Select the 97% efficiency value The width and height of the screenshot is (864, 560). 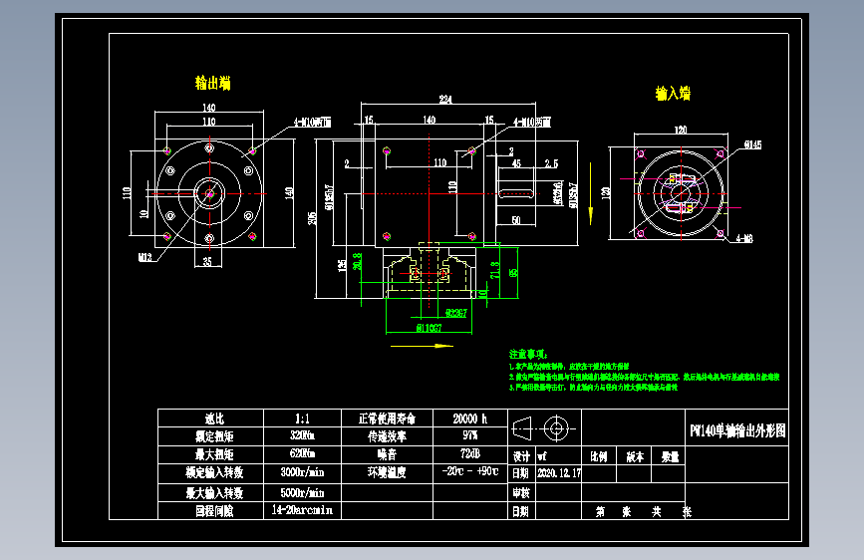pyautogui.click(x=470, y=435)
